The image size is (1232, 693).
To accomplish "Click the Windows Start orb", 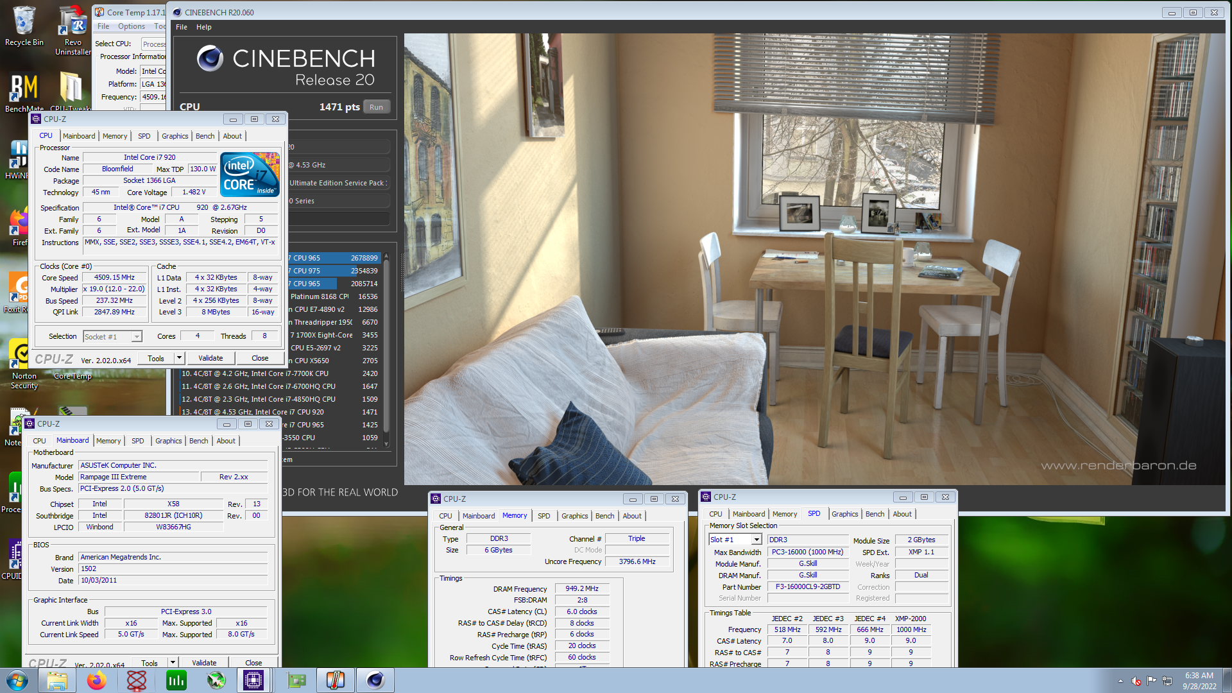I will (x=17, y=680).
